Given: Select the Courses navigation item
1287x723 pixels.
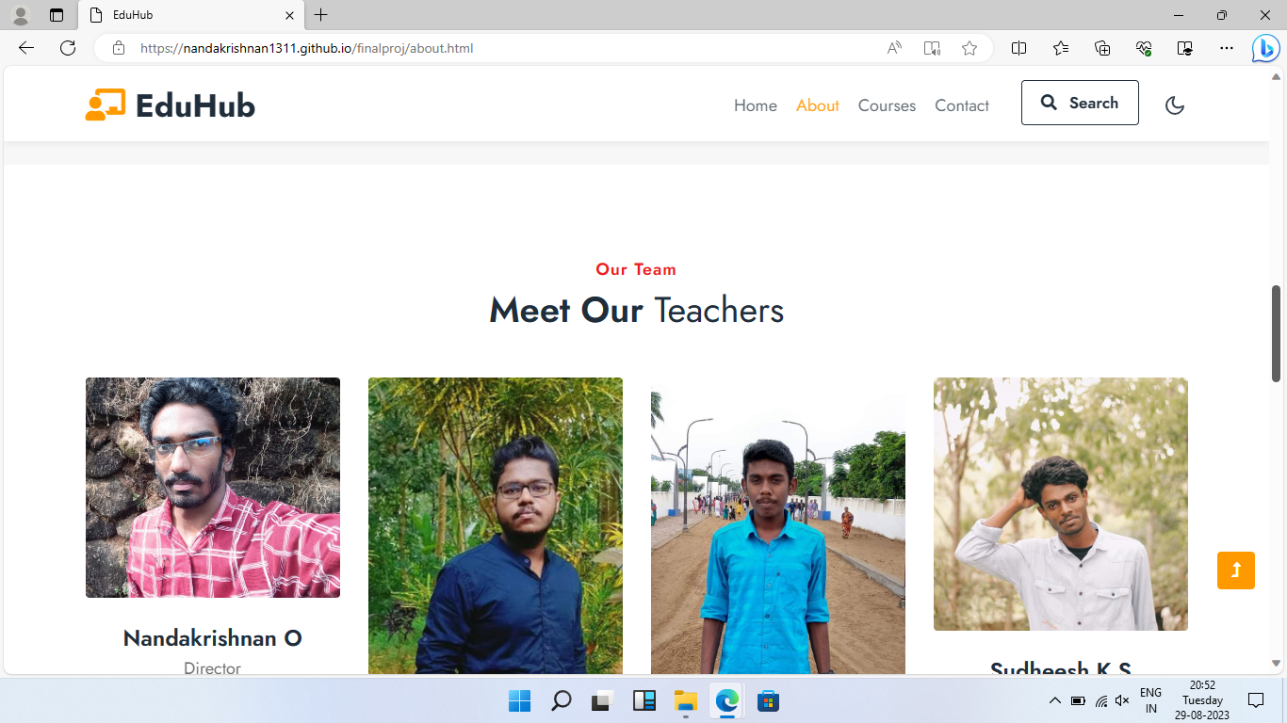Looking at the screenshot, I should pyautogui.click(x=887, y=105).
